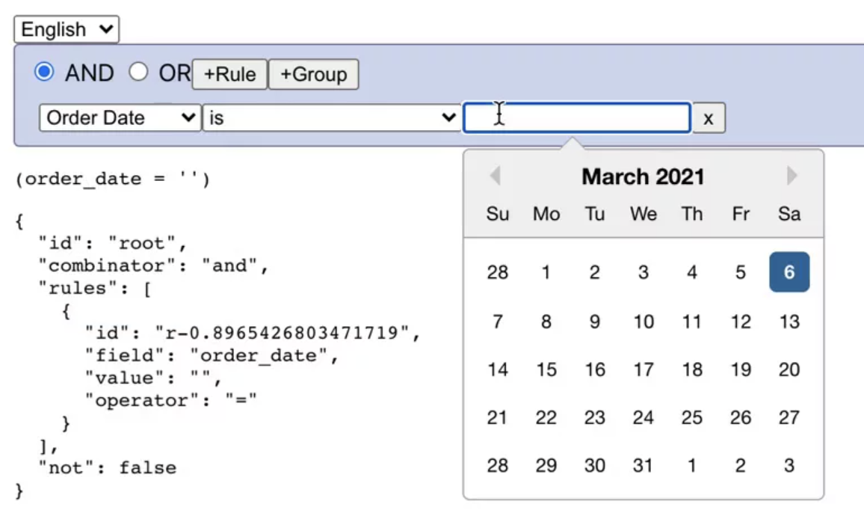The width and height of the screenshot is (864, 522).
Task: Remove the rule with the x button
Action: pyautogui.click(x=708, y=117)
